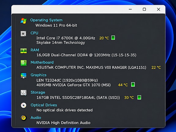Close the system info window
This screenshot has height=132, width=176.
pyautogui.click(x=159, y=9)
